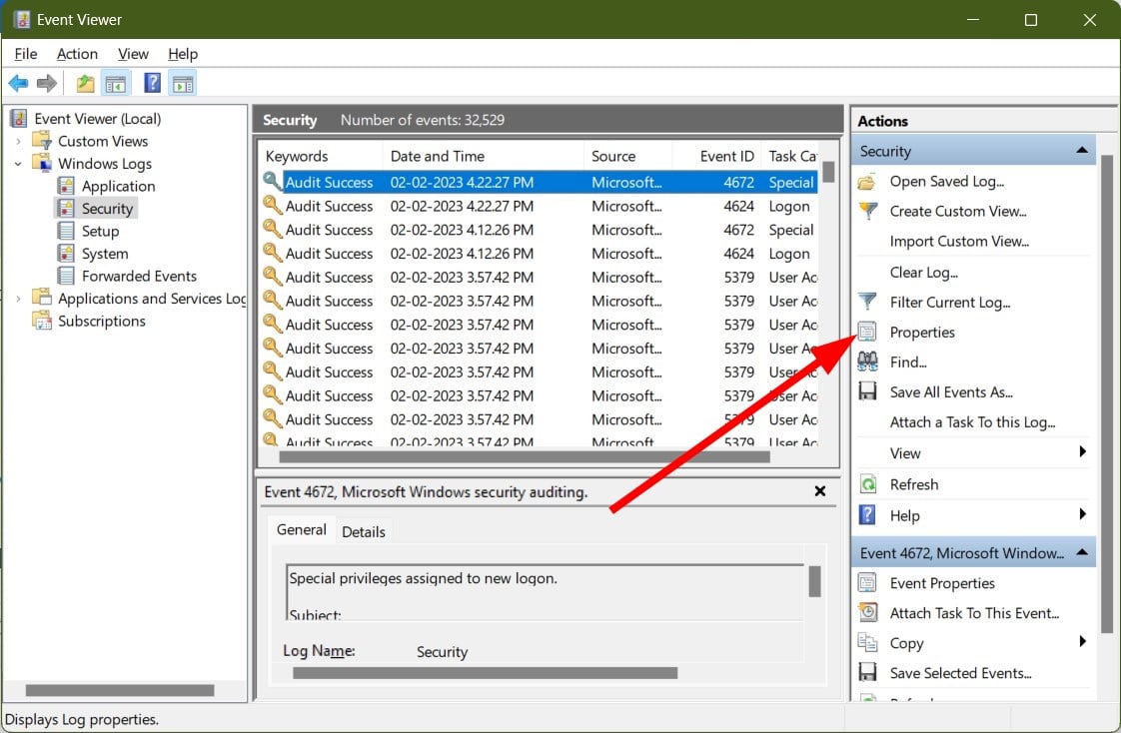Click the Save Selected Events floppy icon
Viewport: 1121px width, 733px height.
(867, 672)
